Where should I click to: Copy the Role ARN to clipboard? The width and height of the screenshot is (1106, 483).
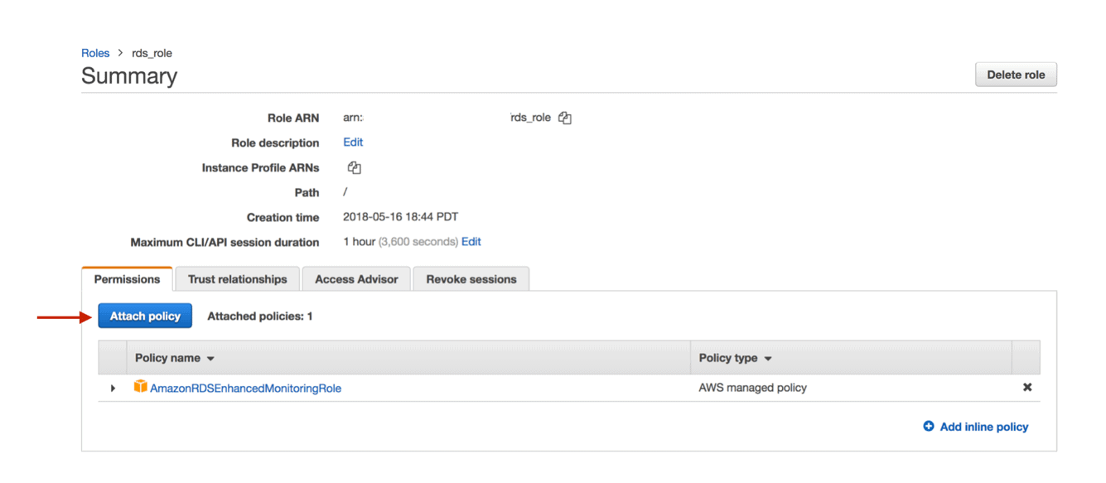click(565, 118)
